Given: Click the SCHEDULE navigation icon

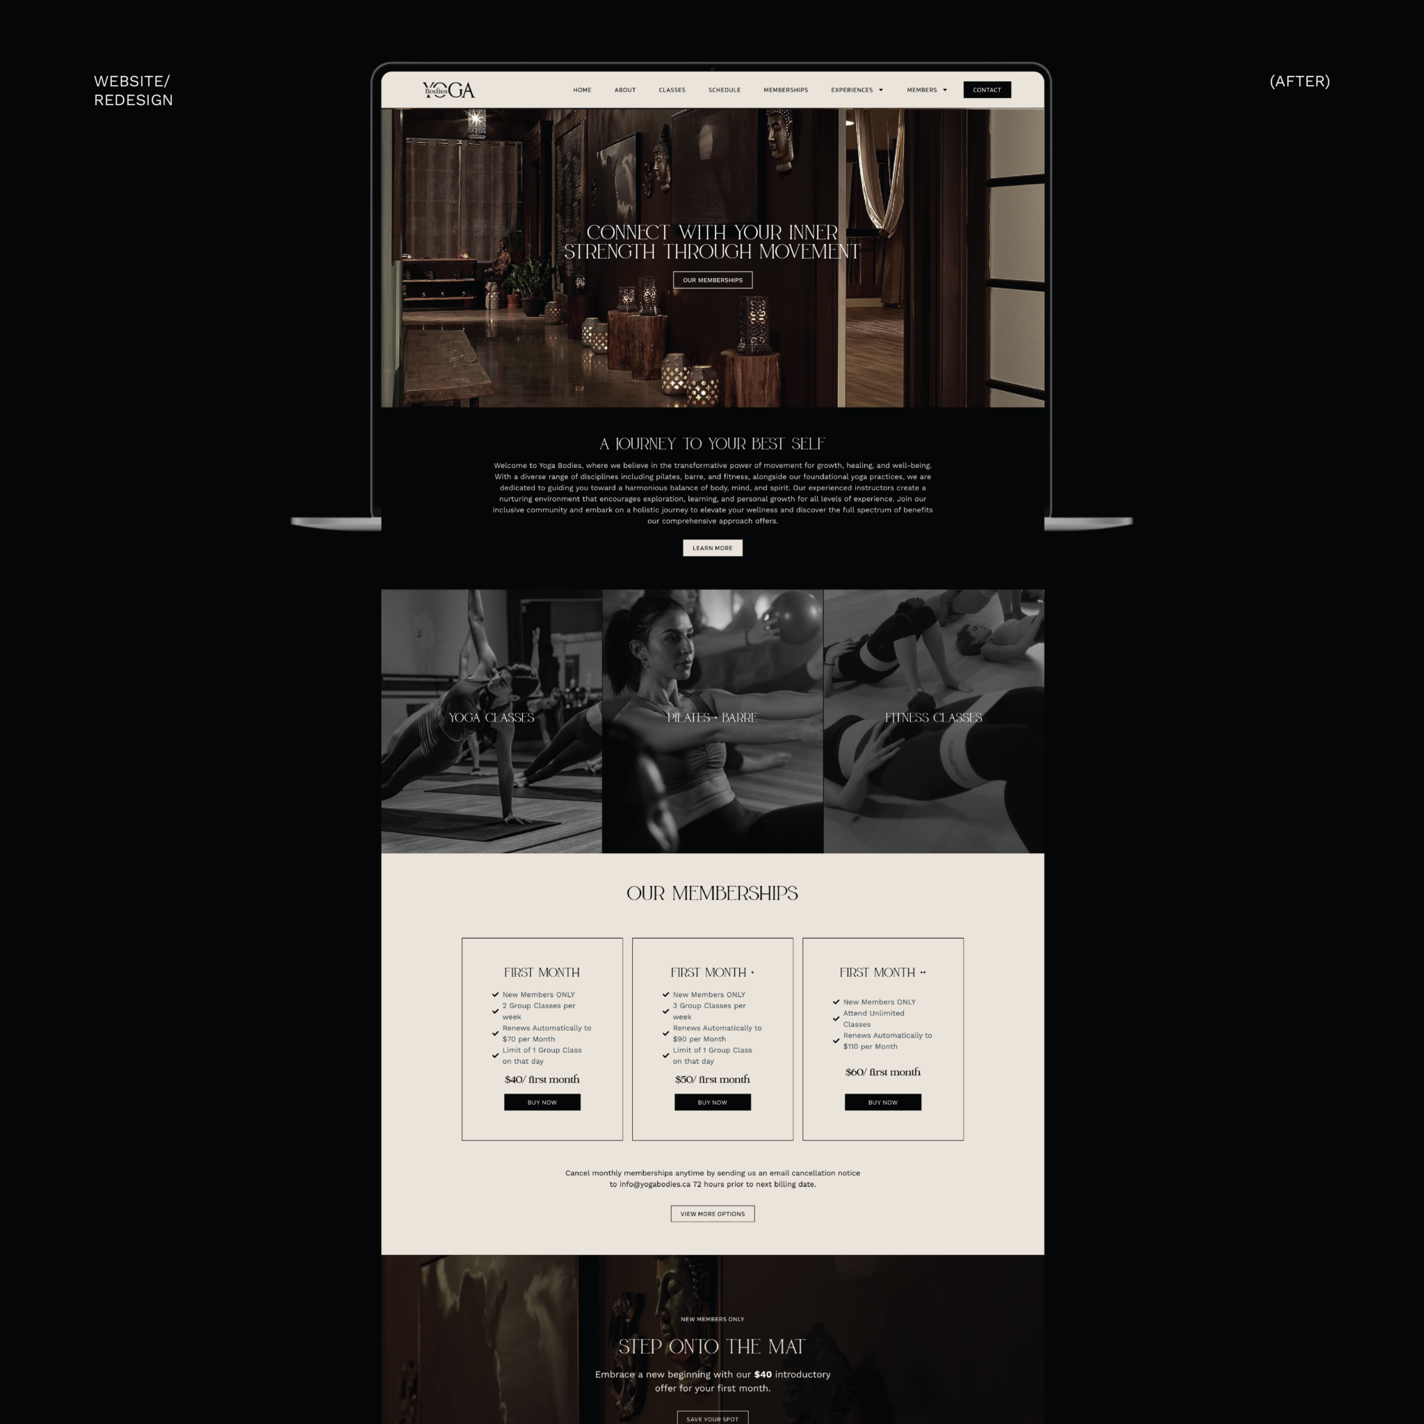Looking at the screenshot, I should [725, 89].
